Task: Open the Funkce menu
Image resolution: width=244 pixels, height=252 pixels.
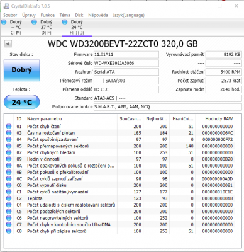Action: point(48,15)
